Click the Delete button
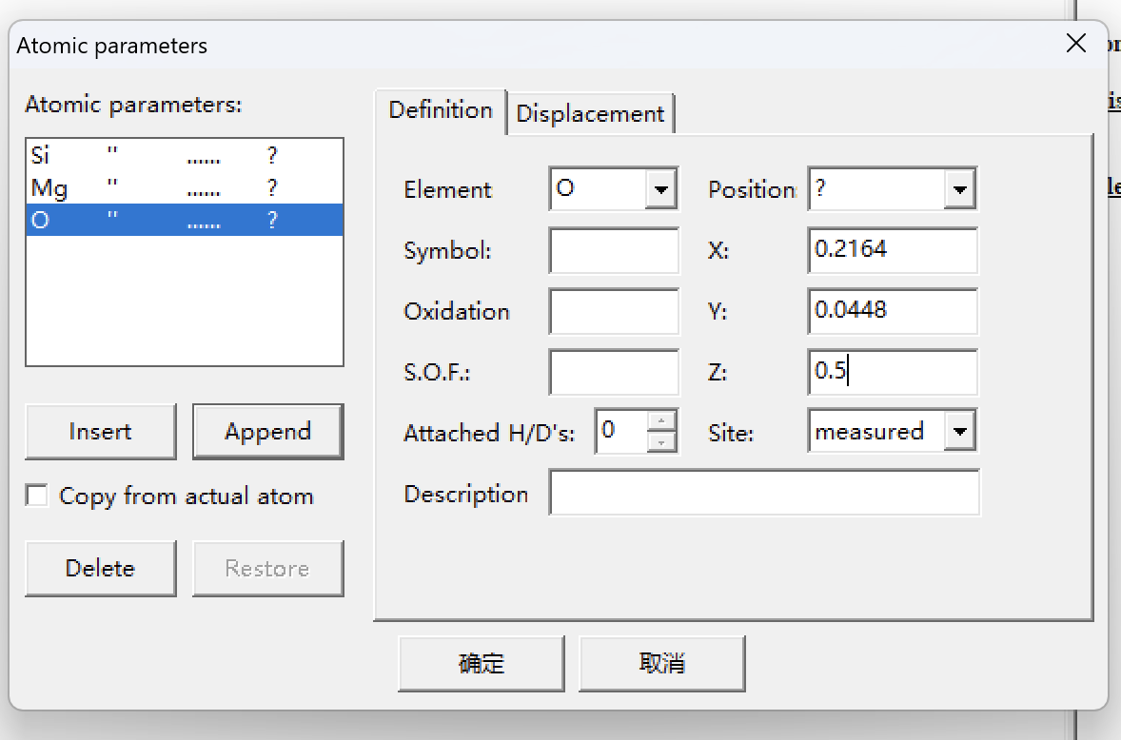This screenshot has height=740, width=1121. pos(100,569)
